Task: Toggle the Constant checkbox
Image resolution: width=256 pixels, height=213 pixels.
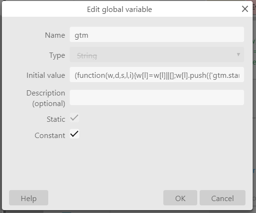Action: point(75,134)
